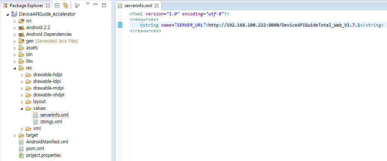387x161 pixels.
Task: Click the drawable-hdpi folder icon
Action: point(28,75)
